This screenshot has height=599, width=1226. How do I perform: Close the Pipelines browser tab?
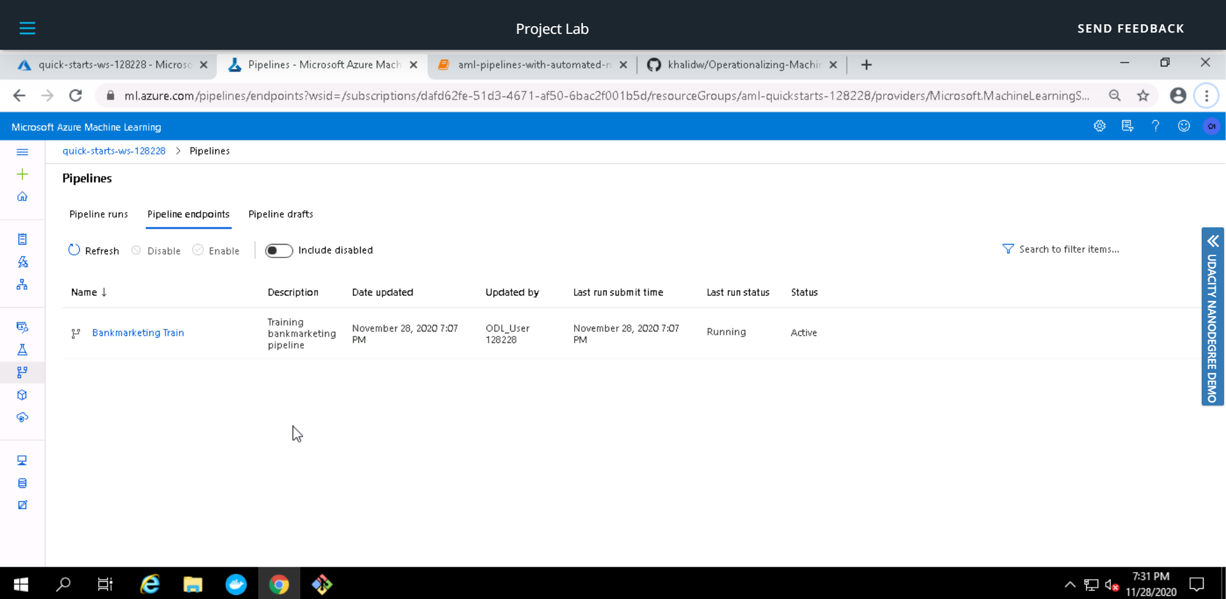click(x=414, y=64)
